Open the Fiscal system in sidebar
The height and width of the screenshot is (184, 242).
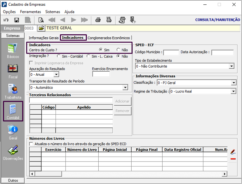(x=13, y=71)
